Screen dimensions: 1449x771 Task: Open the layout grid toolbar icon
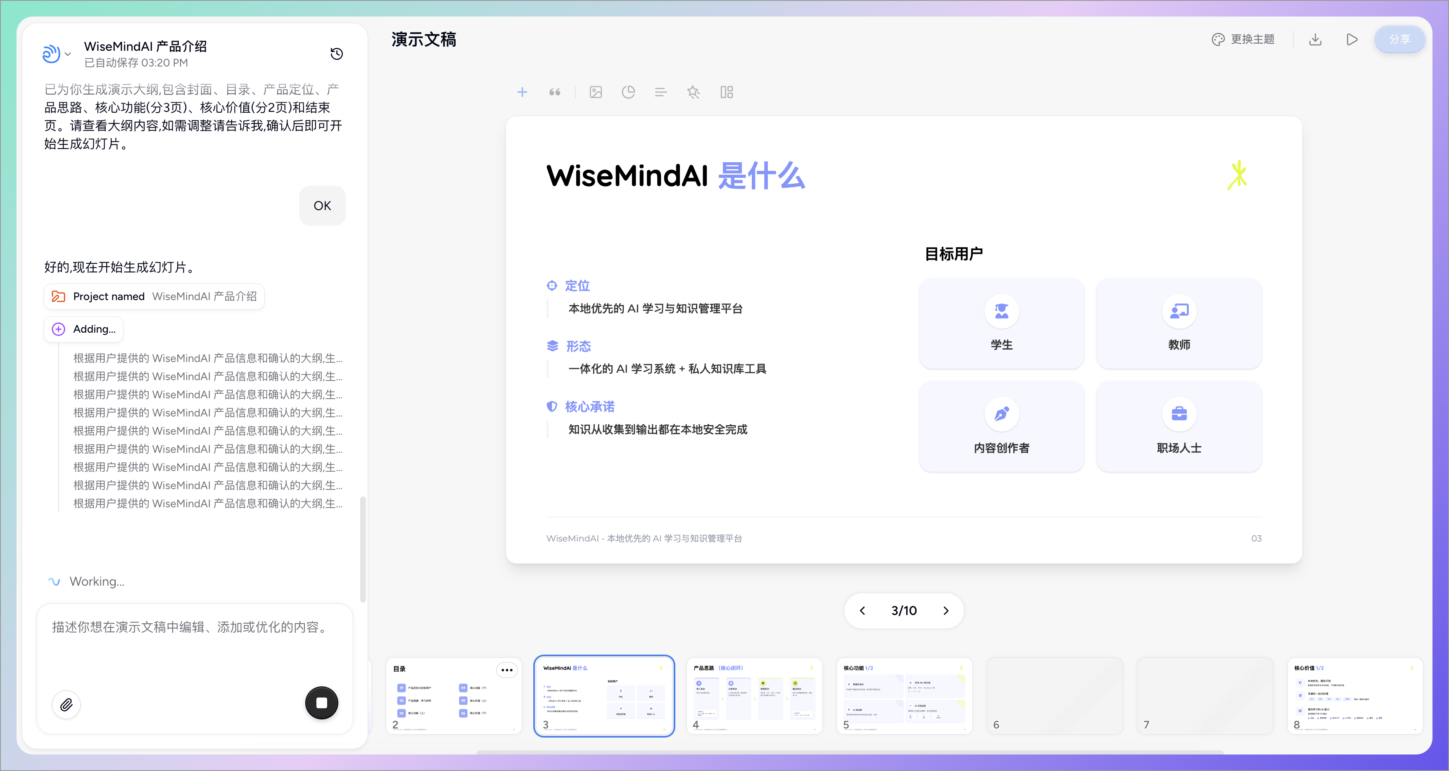[x=727, y=92]
